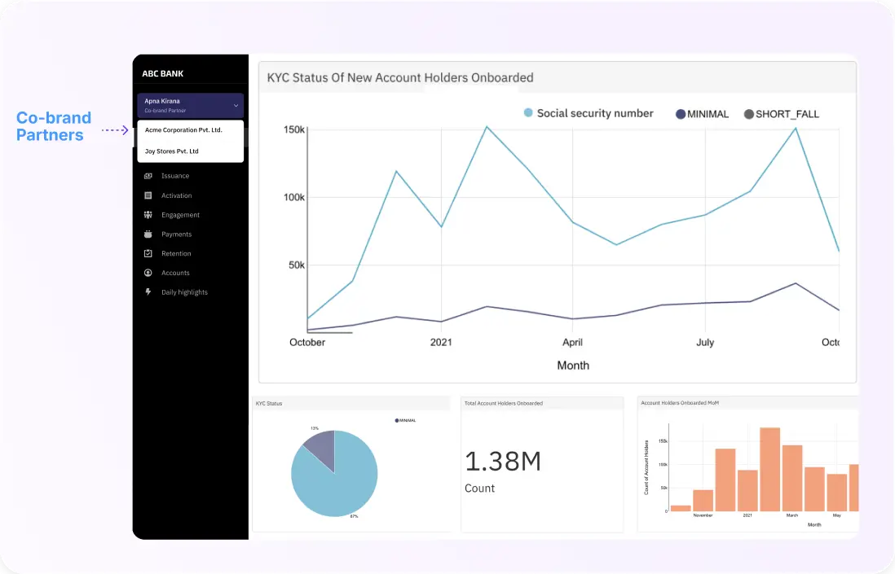Click the ABC BANK logo text
The width and height of the screenshot is (895, 574).
pyautogui.click(x=163, y=74)
